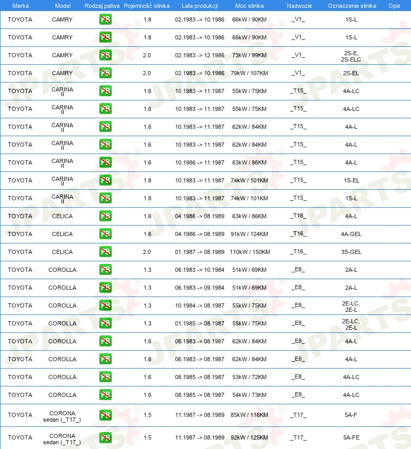The width and height of the screenshot is (411, 449).
Task: Click the Model column header
Action: coord(63,6)
